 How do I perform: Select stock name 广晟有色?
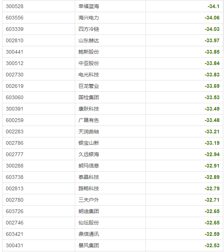pos(89,120)
